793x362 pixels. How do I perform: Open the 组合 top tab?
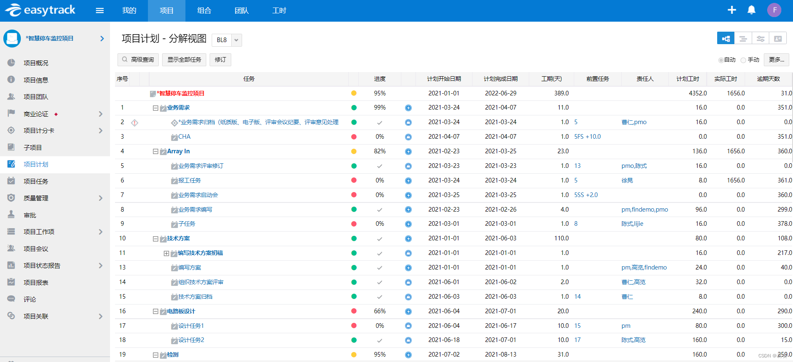click(204, 10)
